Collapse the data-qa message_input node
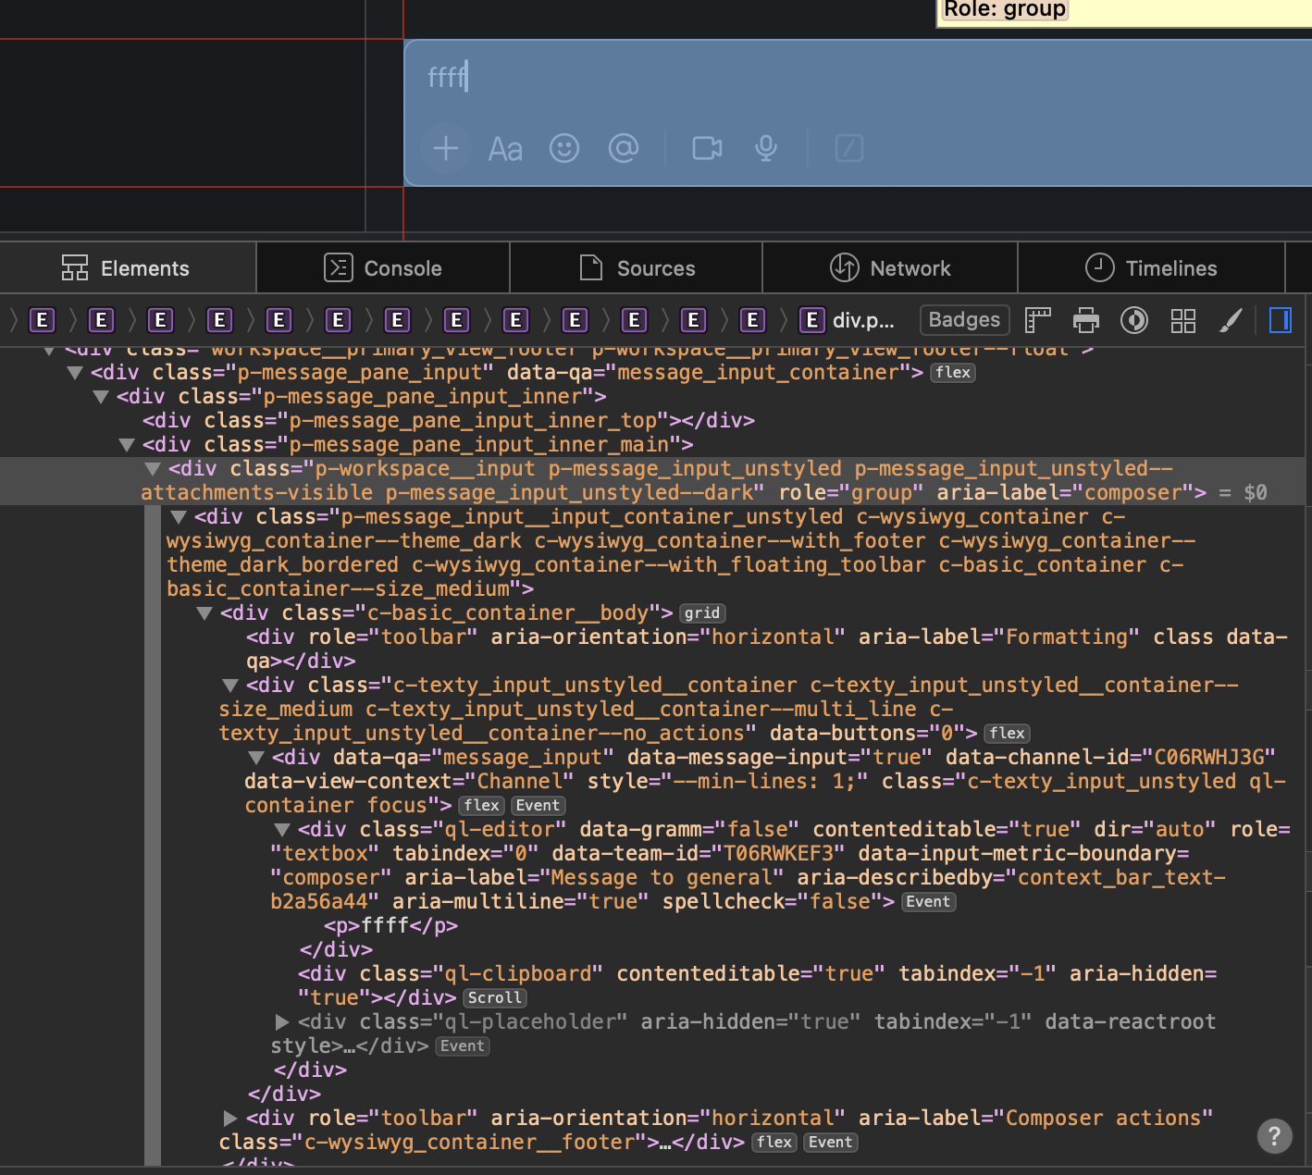Viewport: 1312px width, 1175px height. [x=256, y=758]
